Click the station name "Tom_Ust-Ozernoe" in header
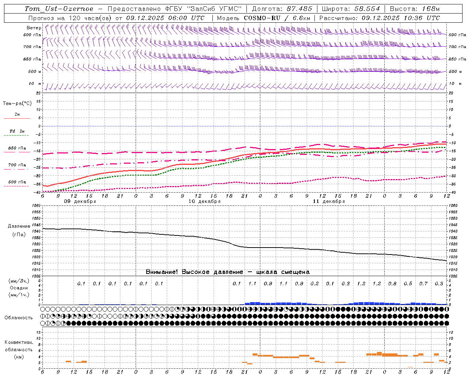Image resolution: width=468 pixels, height=375 pixels. (59, 9)
